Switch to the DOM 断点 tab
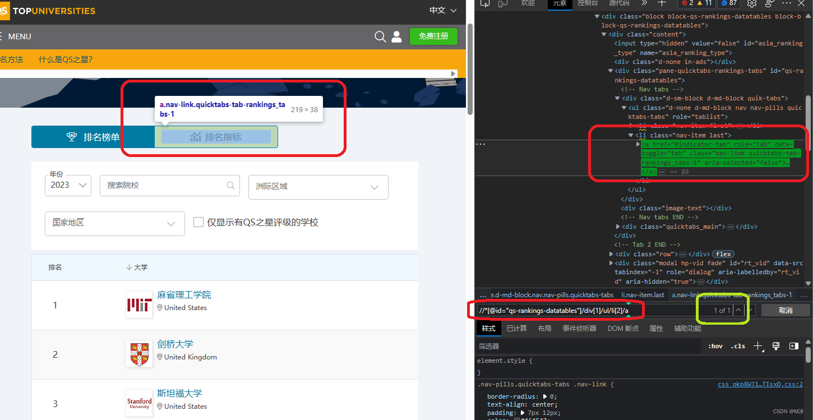Viewport: 813px width, 420px height. 623,328
